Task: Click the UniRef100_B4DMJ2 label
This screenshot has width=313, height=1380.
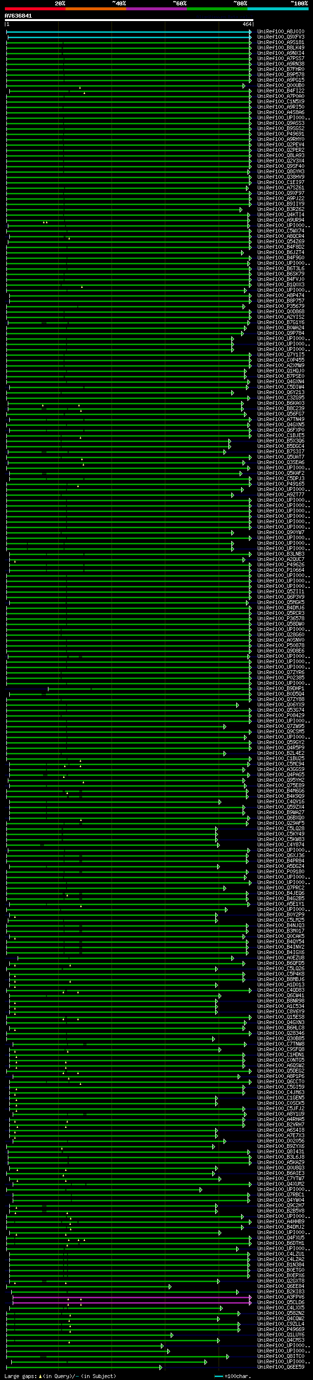Action: click(x=281, y=1227)
